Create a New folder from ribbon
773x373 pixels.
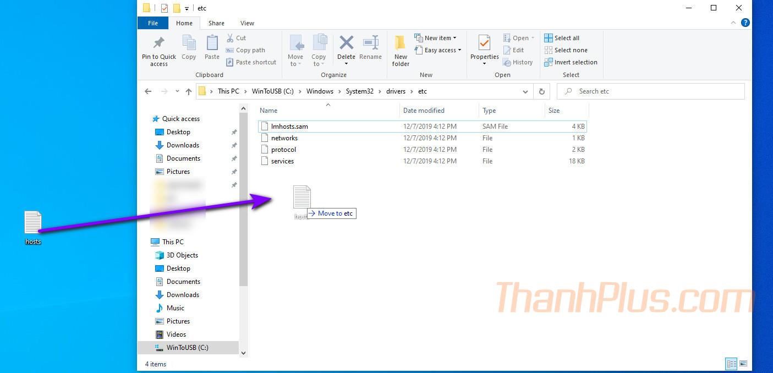click(x=401, y=50)
